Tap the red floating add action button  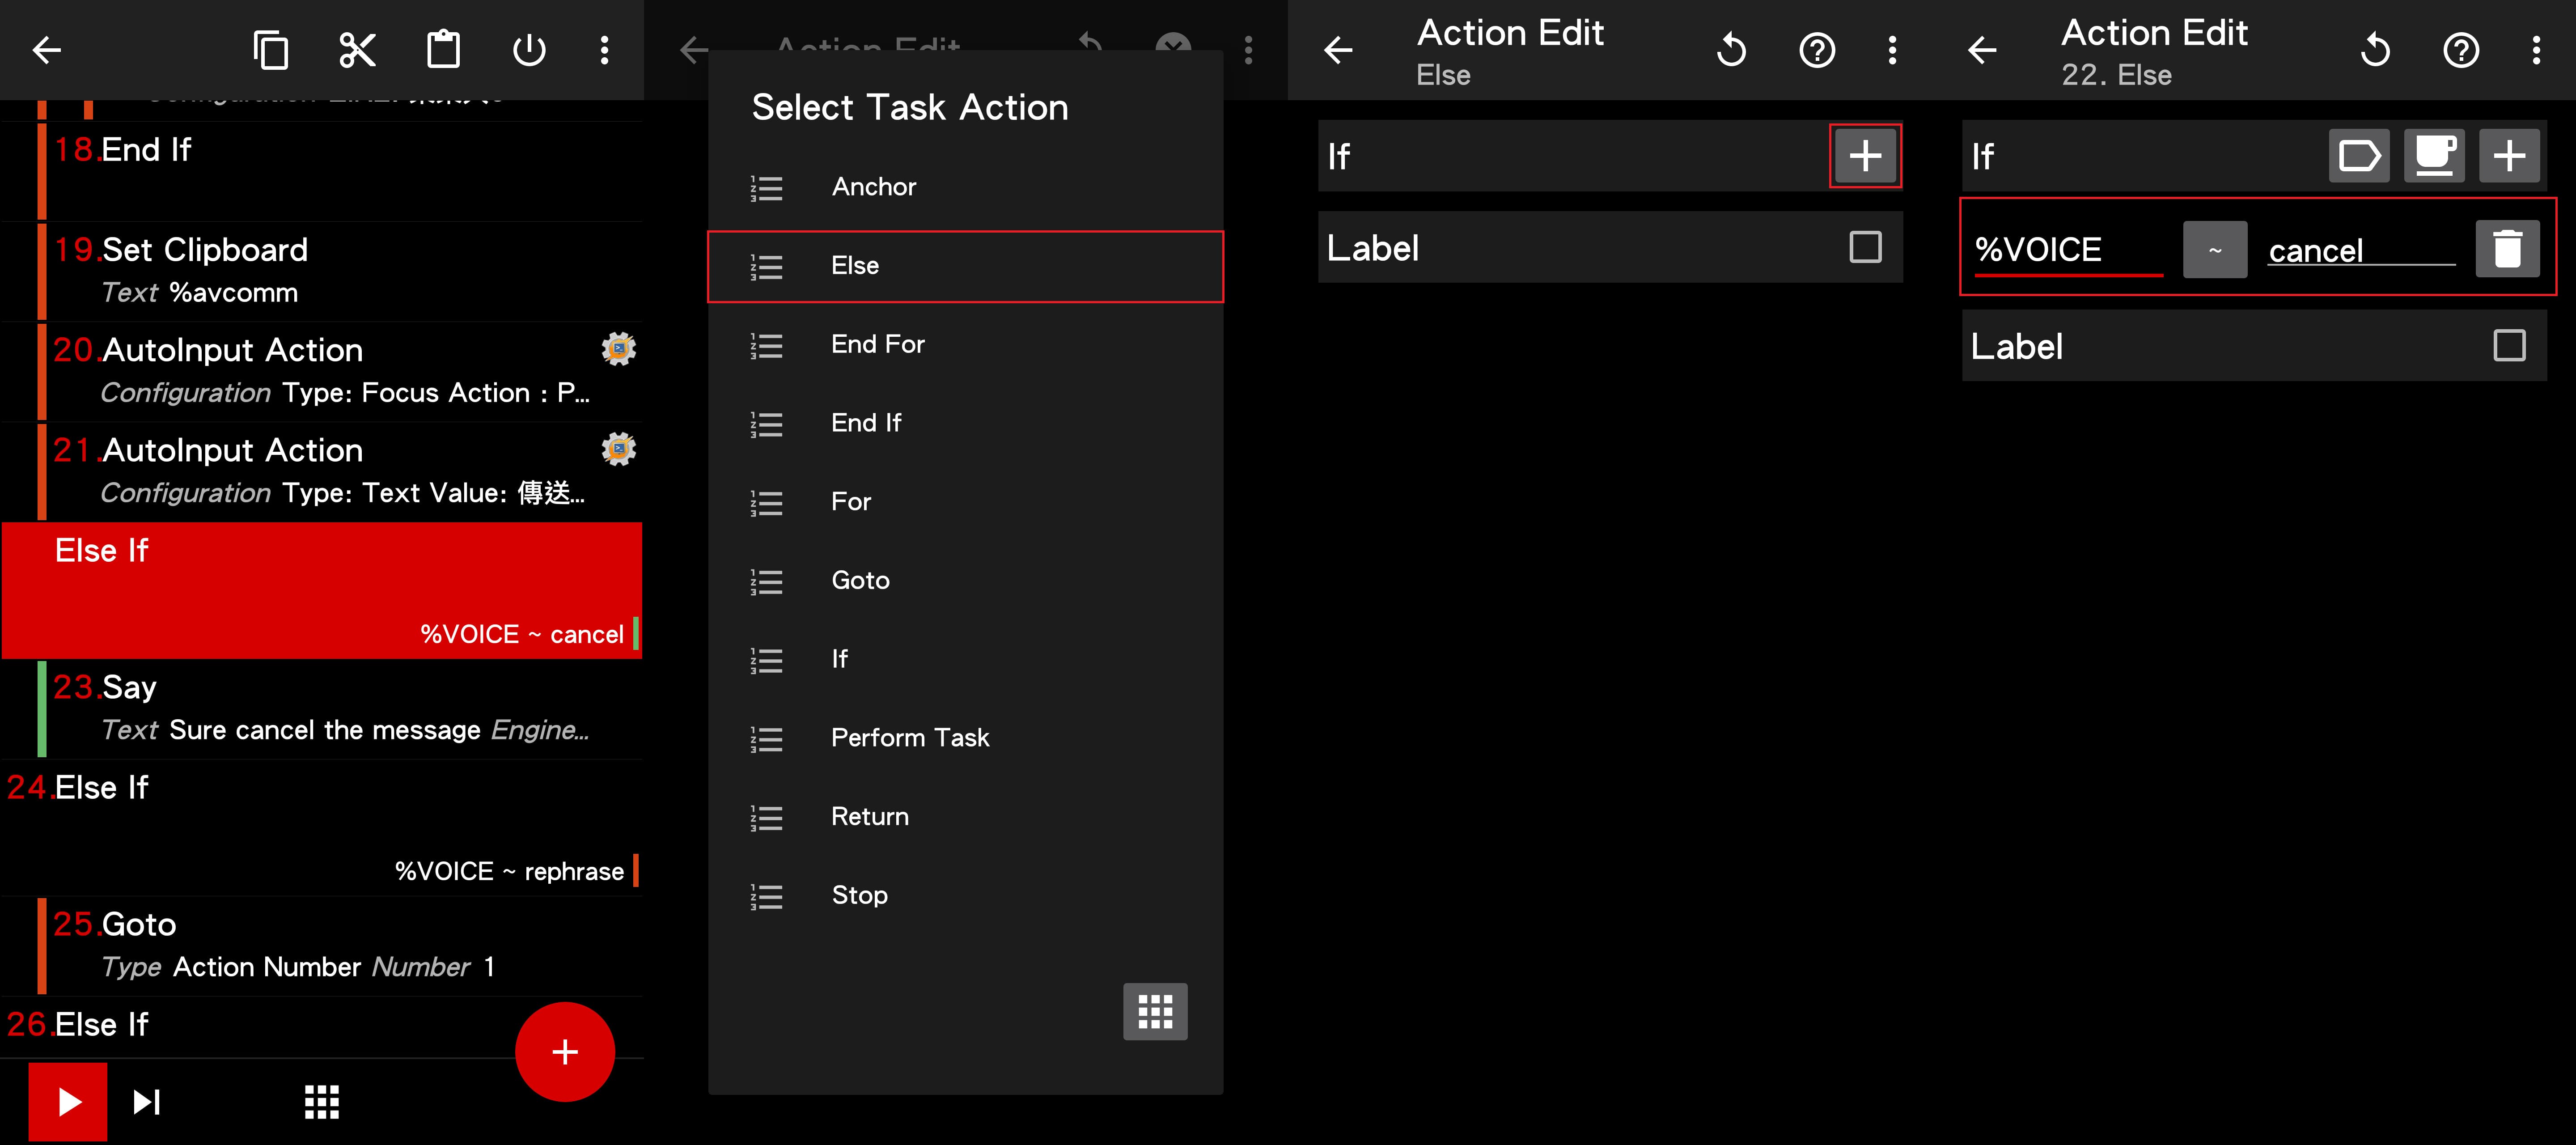point(565,1051)
